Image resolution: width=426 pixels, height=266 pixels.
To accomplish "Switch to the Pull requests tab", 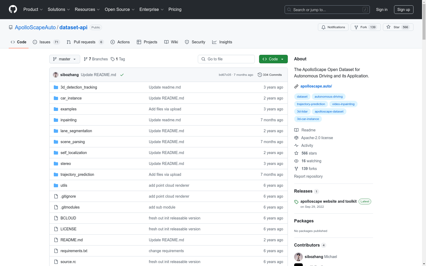I will click(85, 42).
